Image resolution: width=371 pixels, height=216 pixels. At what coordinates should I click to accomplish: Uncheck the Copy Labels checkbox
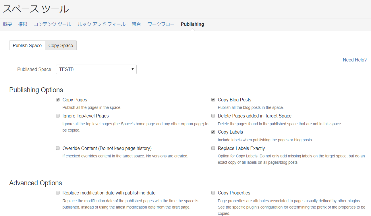[213, 132]
